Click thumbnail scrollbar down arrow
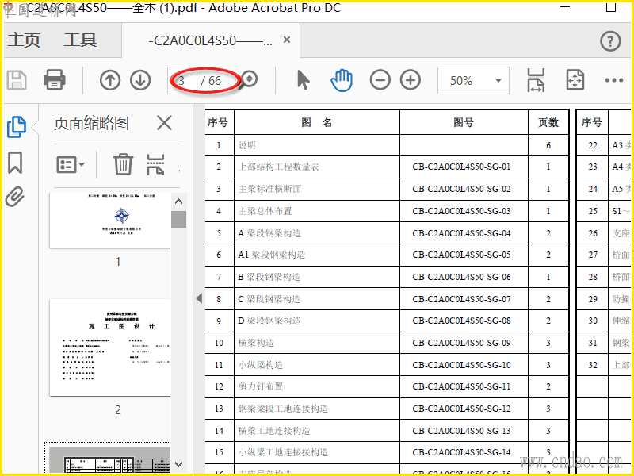Image resolution: width=634 pixels, height=476 pixels. [x=179, y=464]
